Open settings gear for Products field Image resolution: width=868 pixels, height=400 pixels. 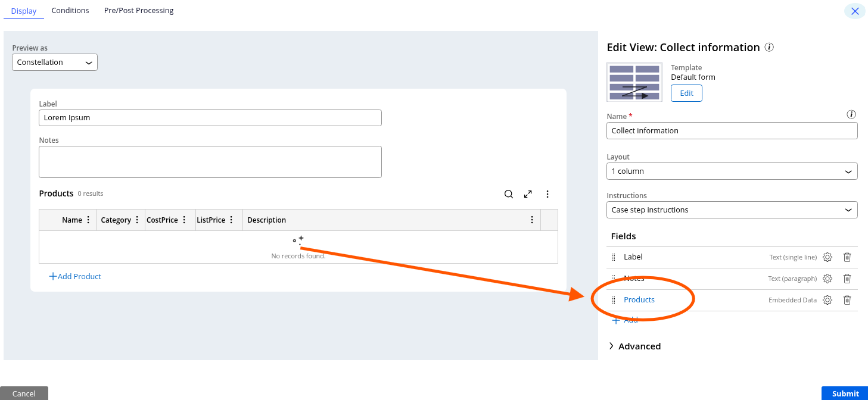(x=827, y=300)
